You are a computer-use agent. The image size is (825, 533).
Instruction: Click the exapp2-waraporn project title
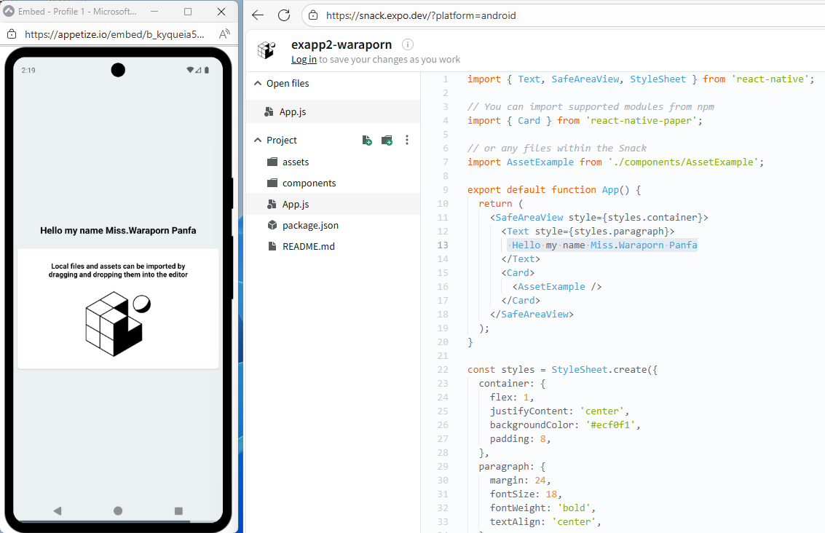(x=341, y=45)
